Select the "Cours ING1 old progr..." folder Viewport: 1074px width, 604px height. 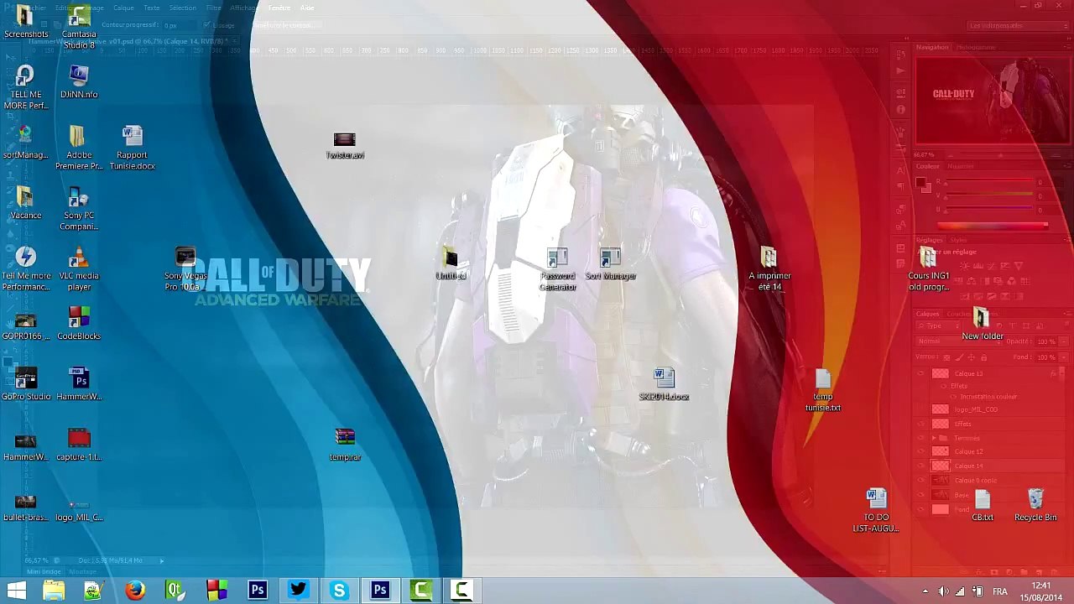[929, 269]
